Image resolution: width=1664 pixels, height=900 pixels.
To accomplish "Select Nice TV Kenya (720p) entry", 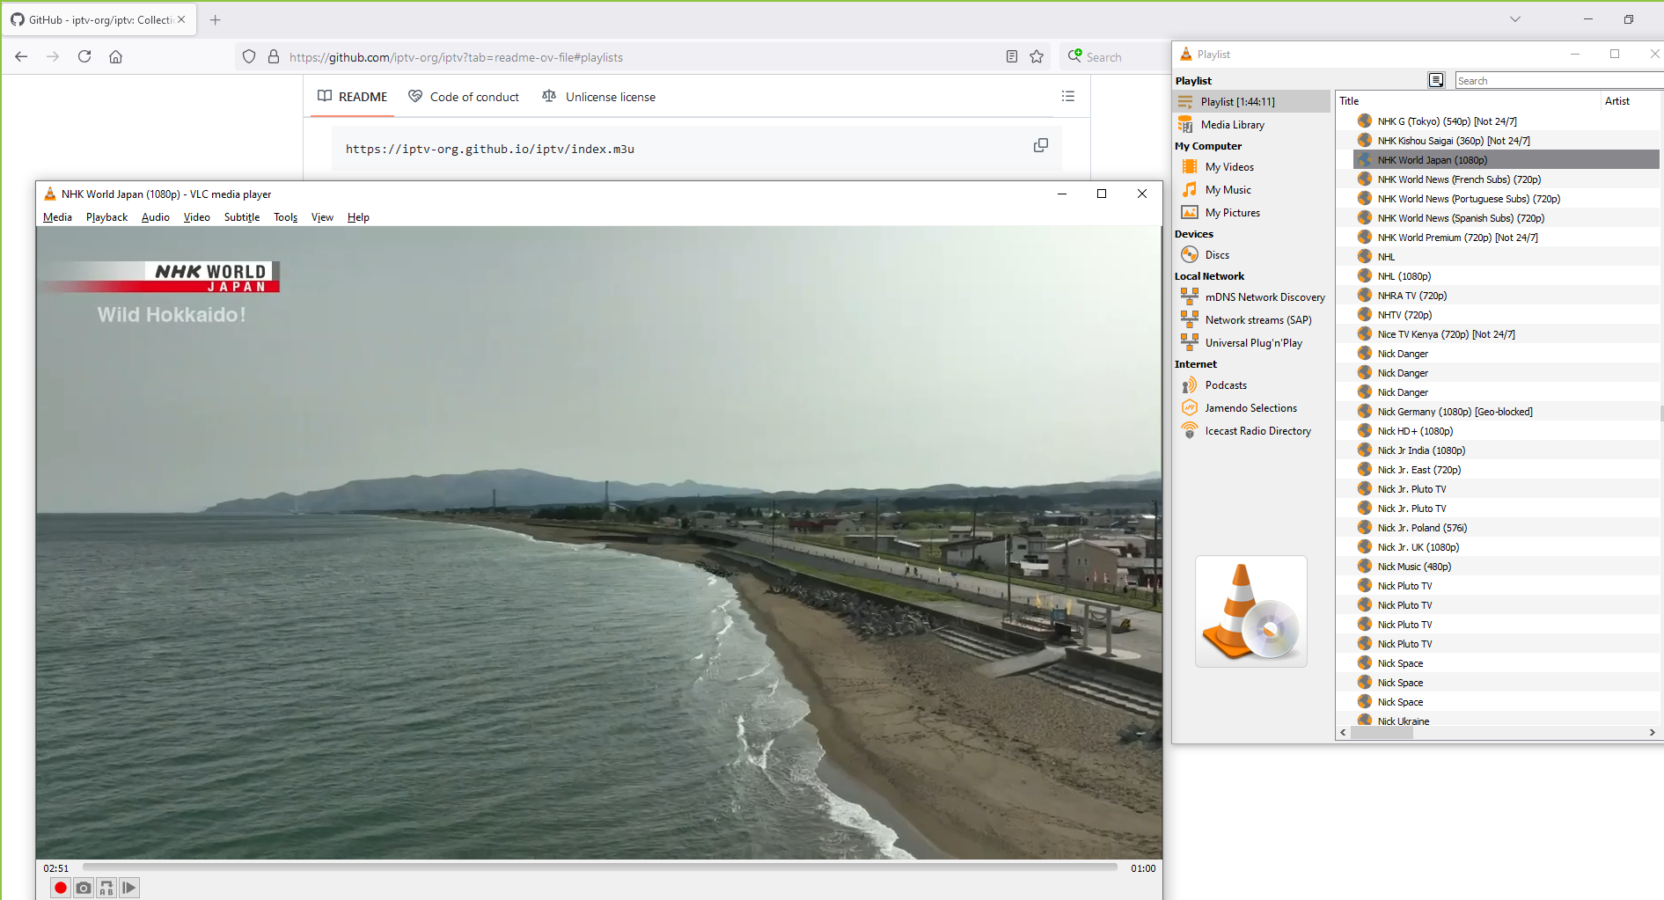I will 1506,334.
